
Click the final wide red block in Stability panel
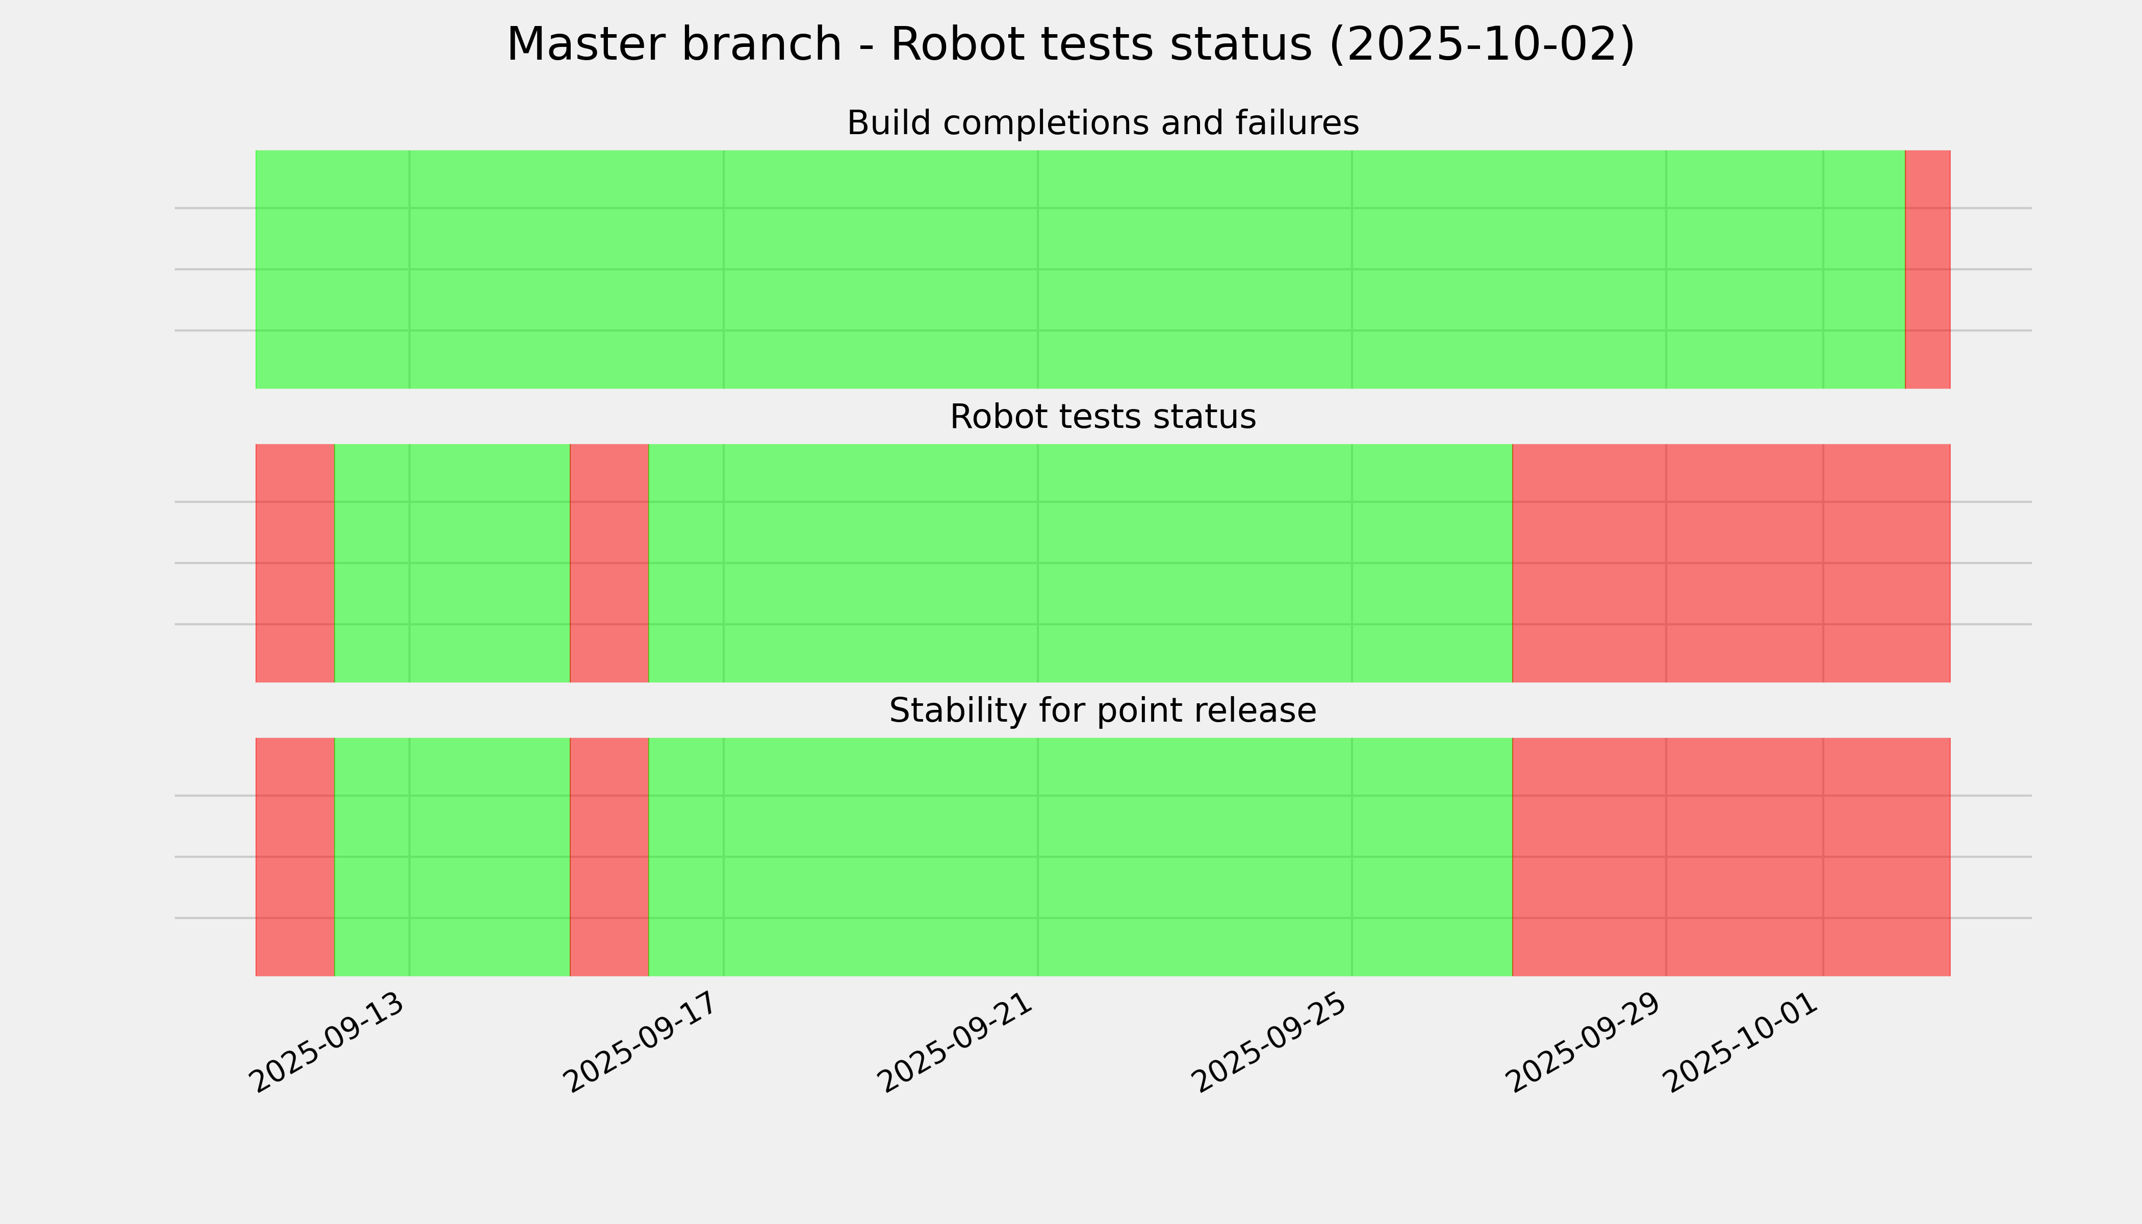(x=1731, y=857)
